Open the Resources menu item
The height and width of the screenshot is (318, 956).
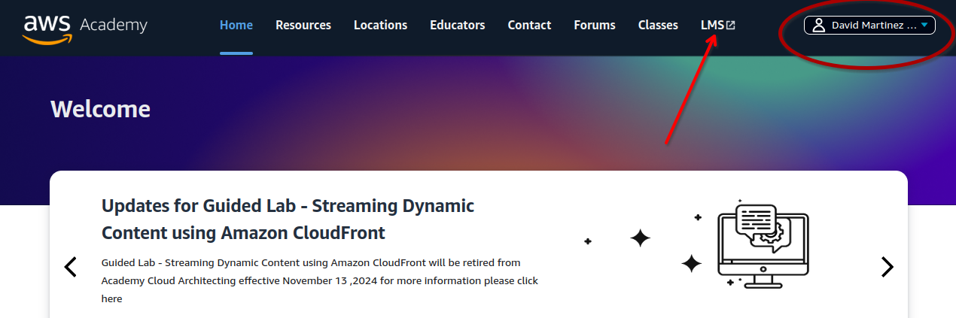(x=303, y=26)
